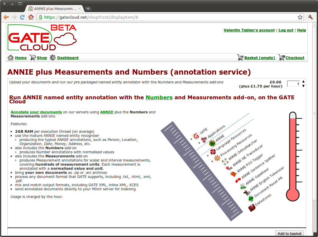Decrease quantity with the down arrow

click(303, 86)
